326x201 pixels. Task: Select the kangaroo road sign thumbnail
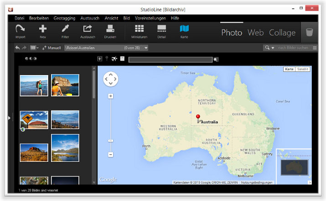[x=34, y=120]
